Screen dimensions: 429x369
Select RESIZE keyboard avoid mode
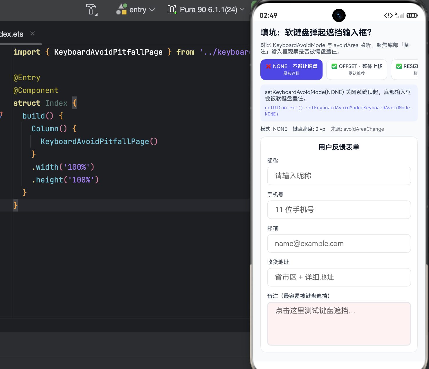(x=405, y=69)
